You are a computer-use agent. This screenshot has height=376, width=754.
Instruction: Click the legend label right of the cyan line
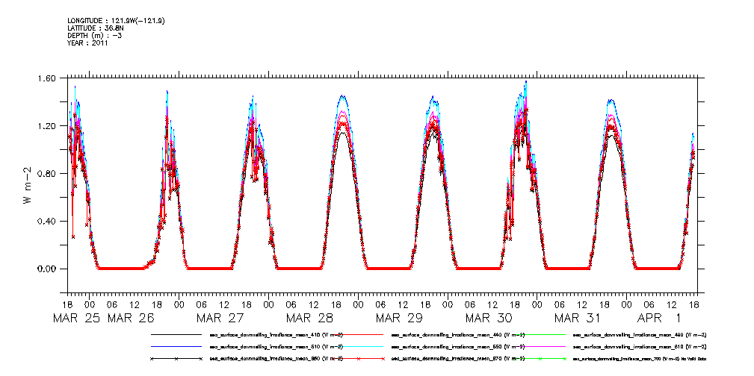[458, 347]
